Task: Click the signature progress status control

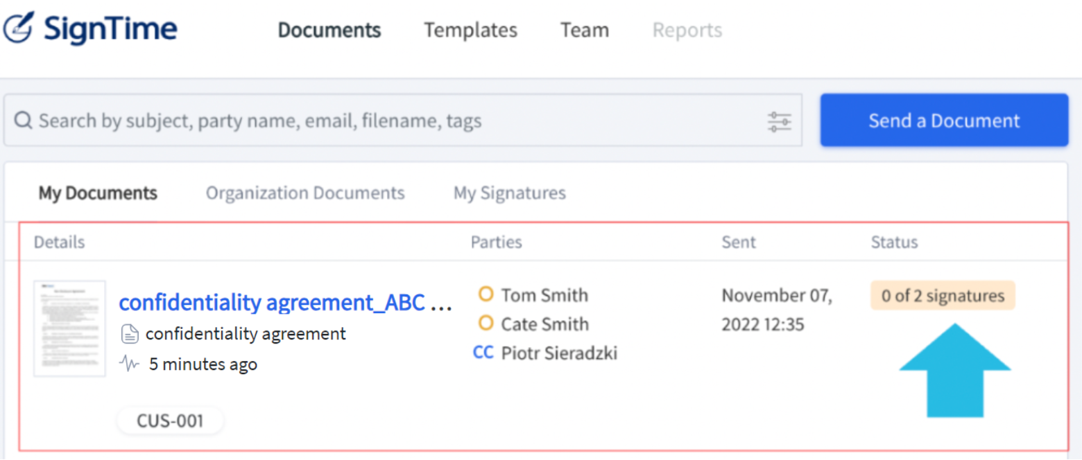Action: click(x=942, y=295)
